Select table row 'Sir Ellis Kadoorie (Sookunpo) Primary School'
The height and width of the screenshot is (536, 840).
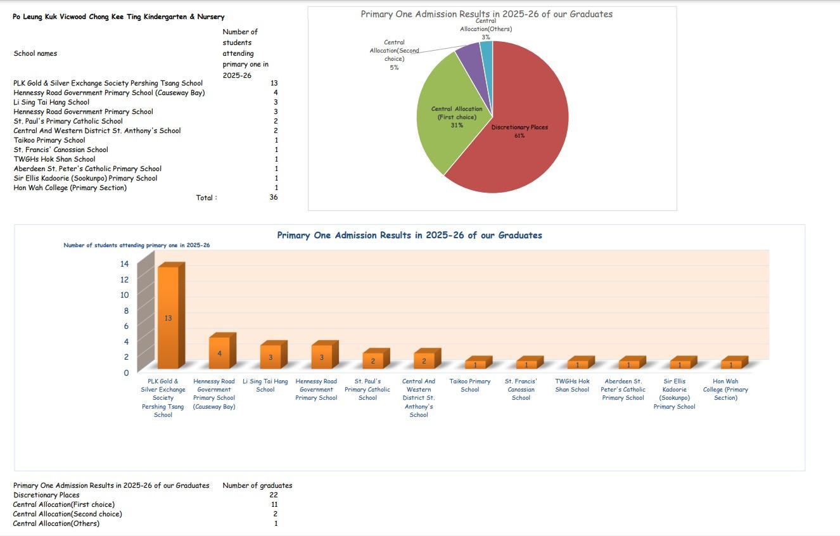(146, 178)
